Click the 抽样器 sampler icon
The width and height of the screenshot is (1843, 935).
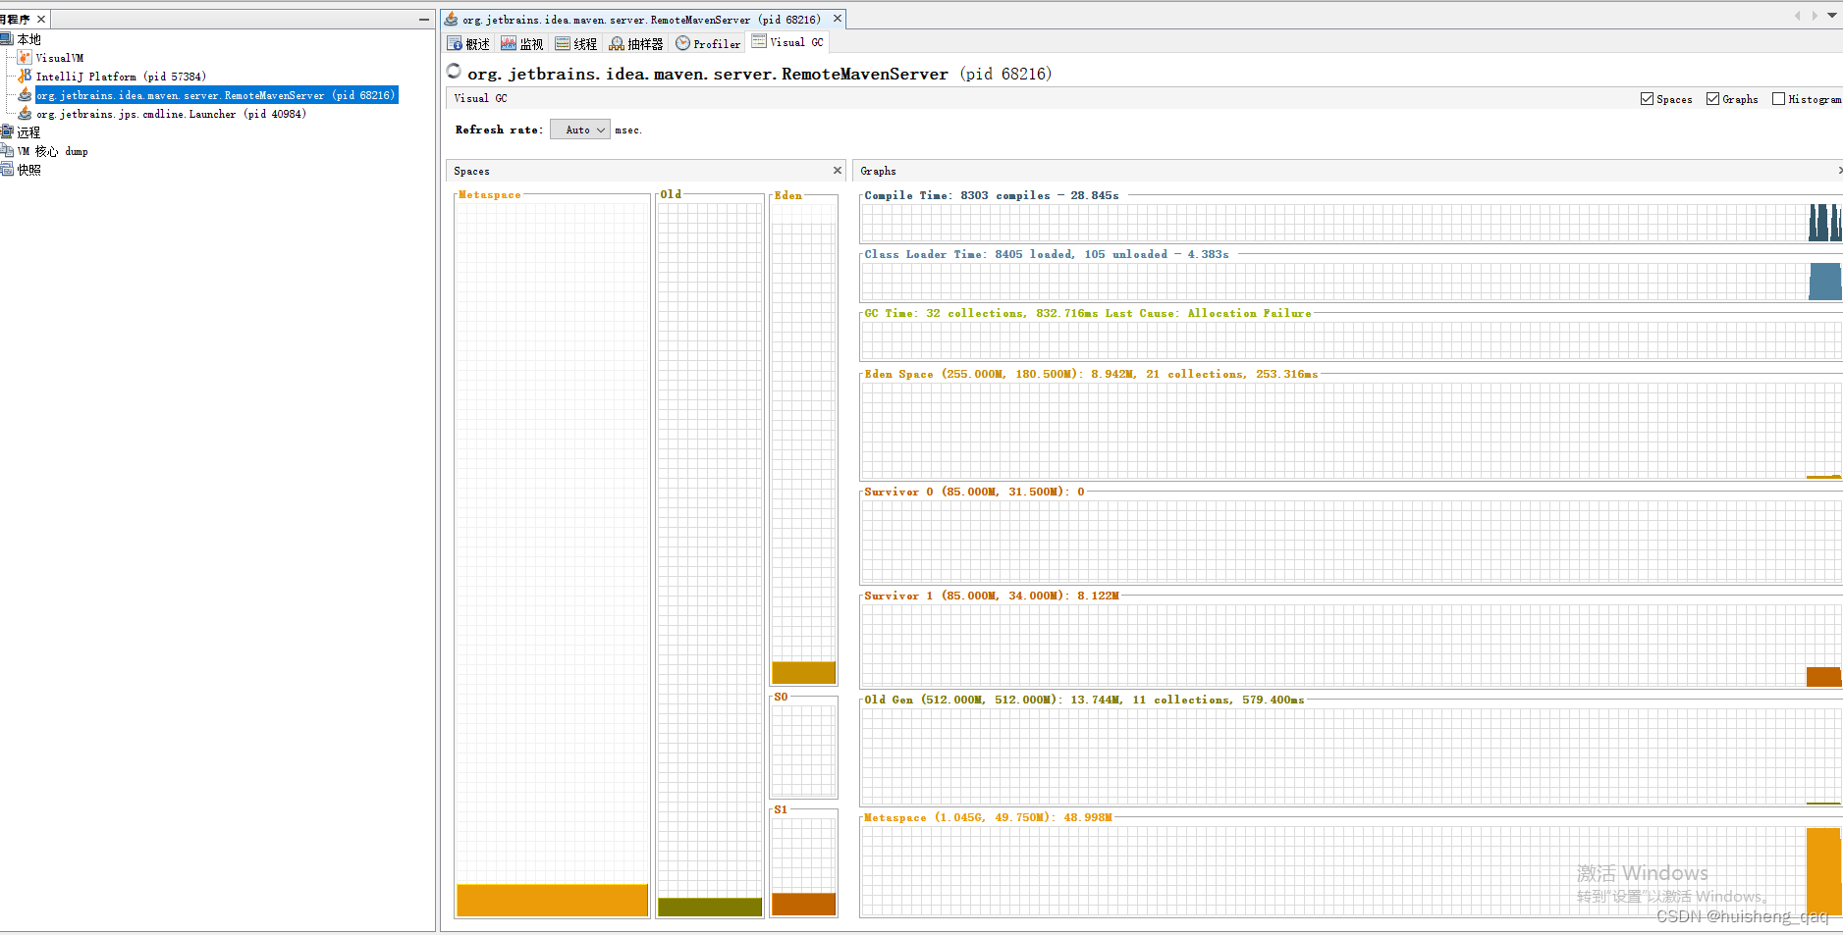617,43
